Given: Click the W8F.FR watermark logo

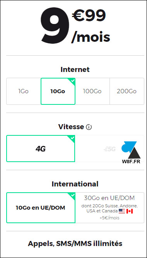Looking at the screenshot, I should point(131,152).
